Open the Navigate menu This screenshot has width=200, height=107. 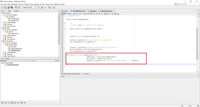(x=15, y=4)
